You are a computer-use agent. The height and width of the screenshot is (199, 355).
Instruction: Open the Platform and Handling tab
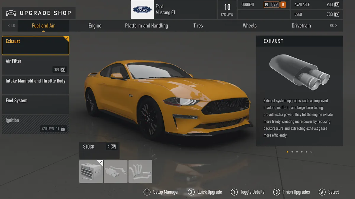click(146, 26)
